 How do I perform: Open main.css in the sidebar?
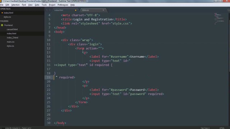(x=10, y=42)
